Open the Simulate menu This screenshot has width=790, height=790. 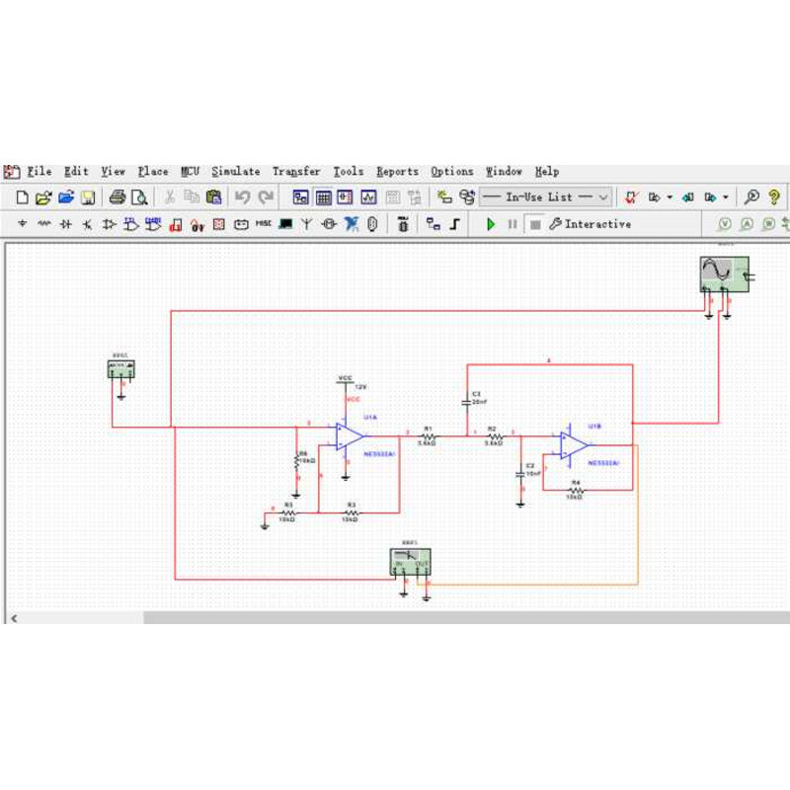click(x=235, y=172)
